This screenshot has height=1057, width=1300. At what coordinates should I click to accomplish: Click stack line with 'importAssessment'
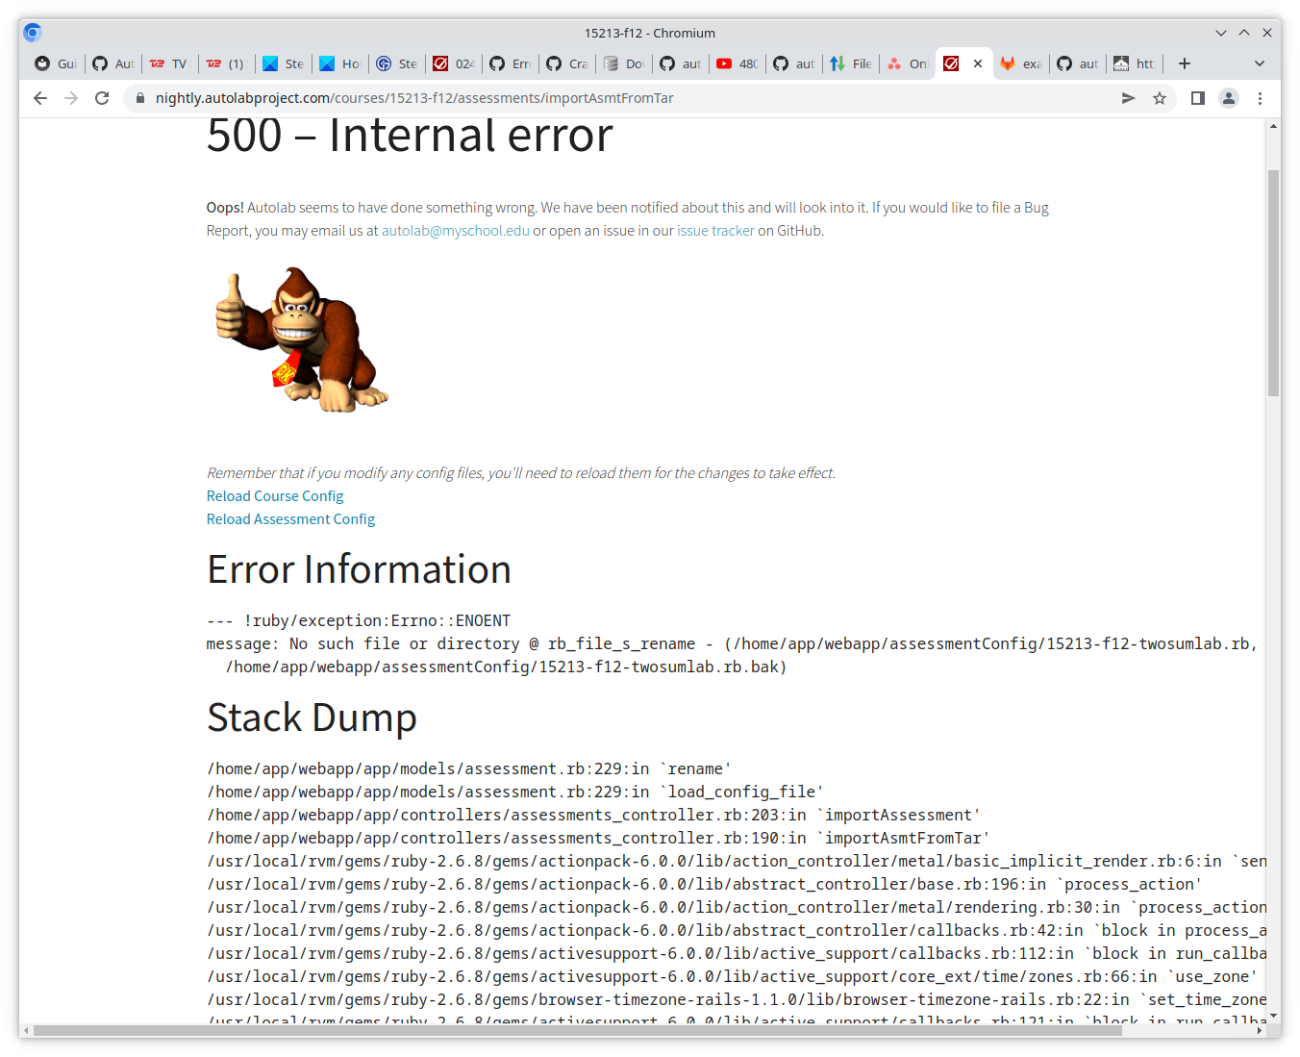pos(593,816)
